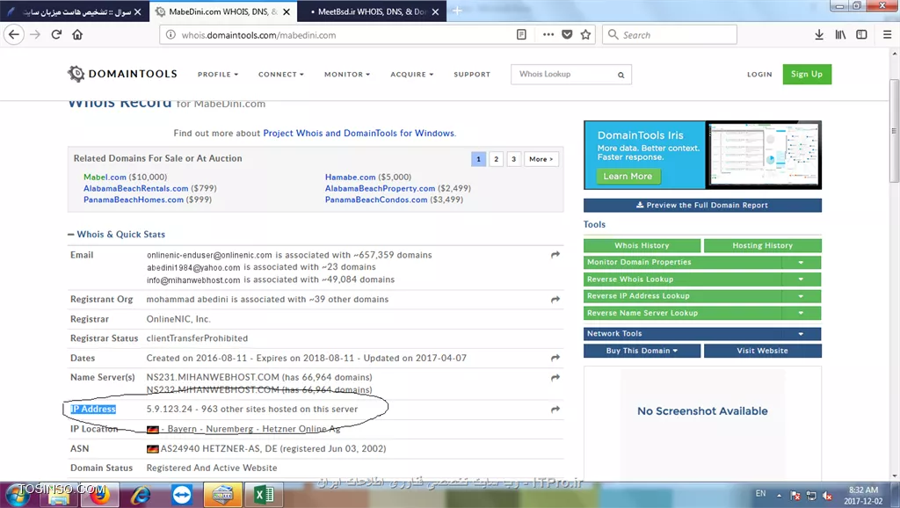Click the address bar URL
This screenshot has width=900, height=508.
point(258,35)
